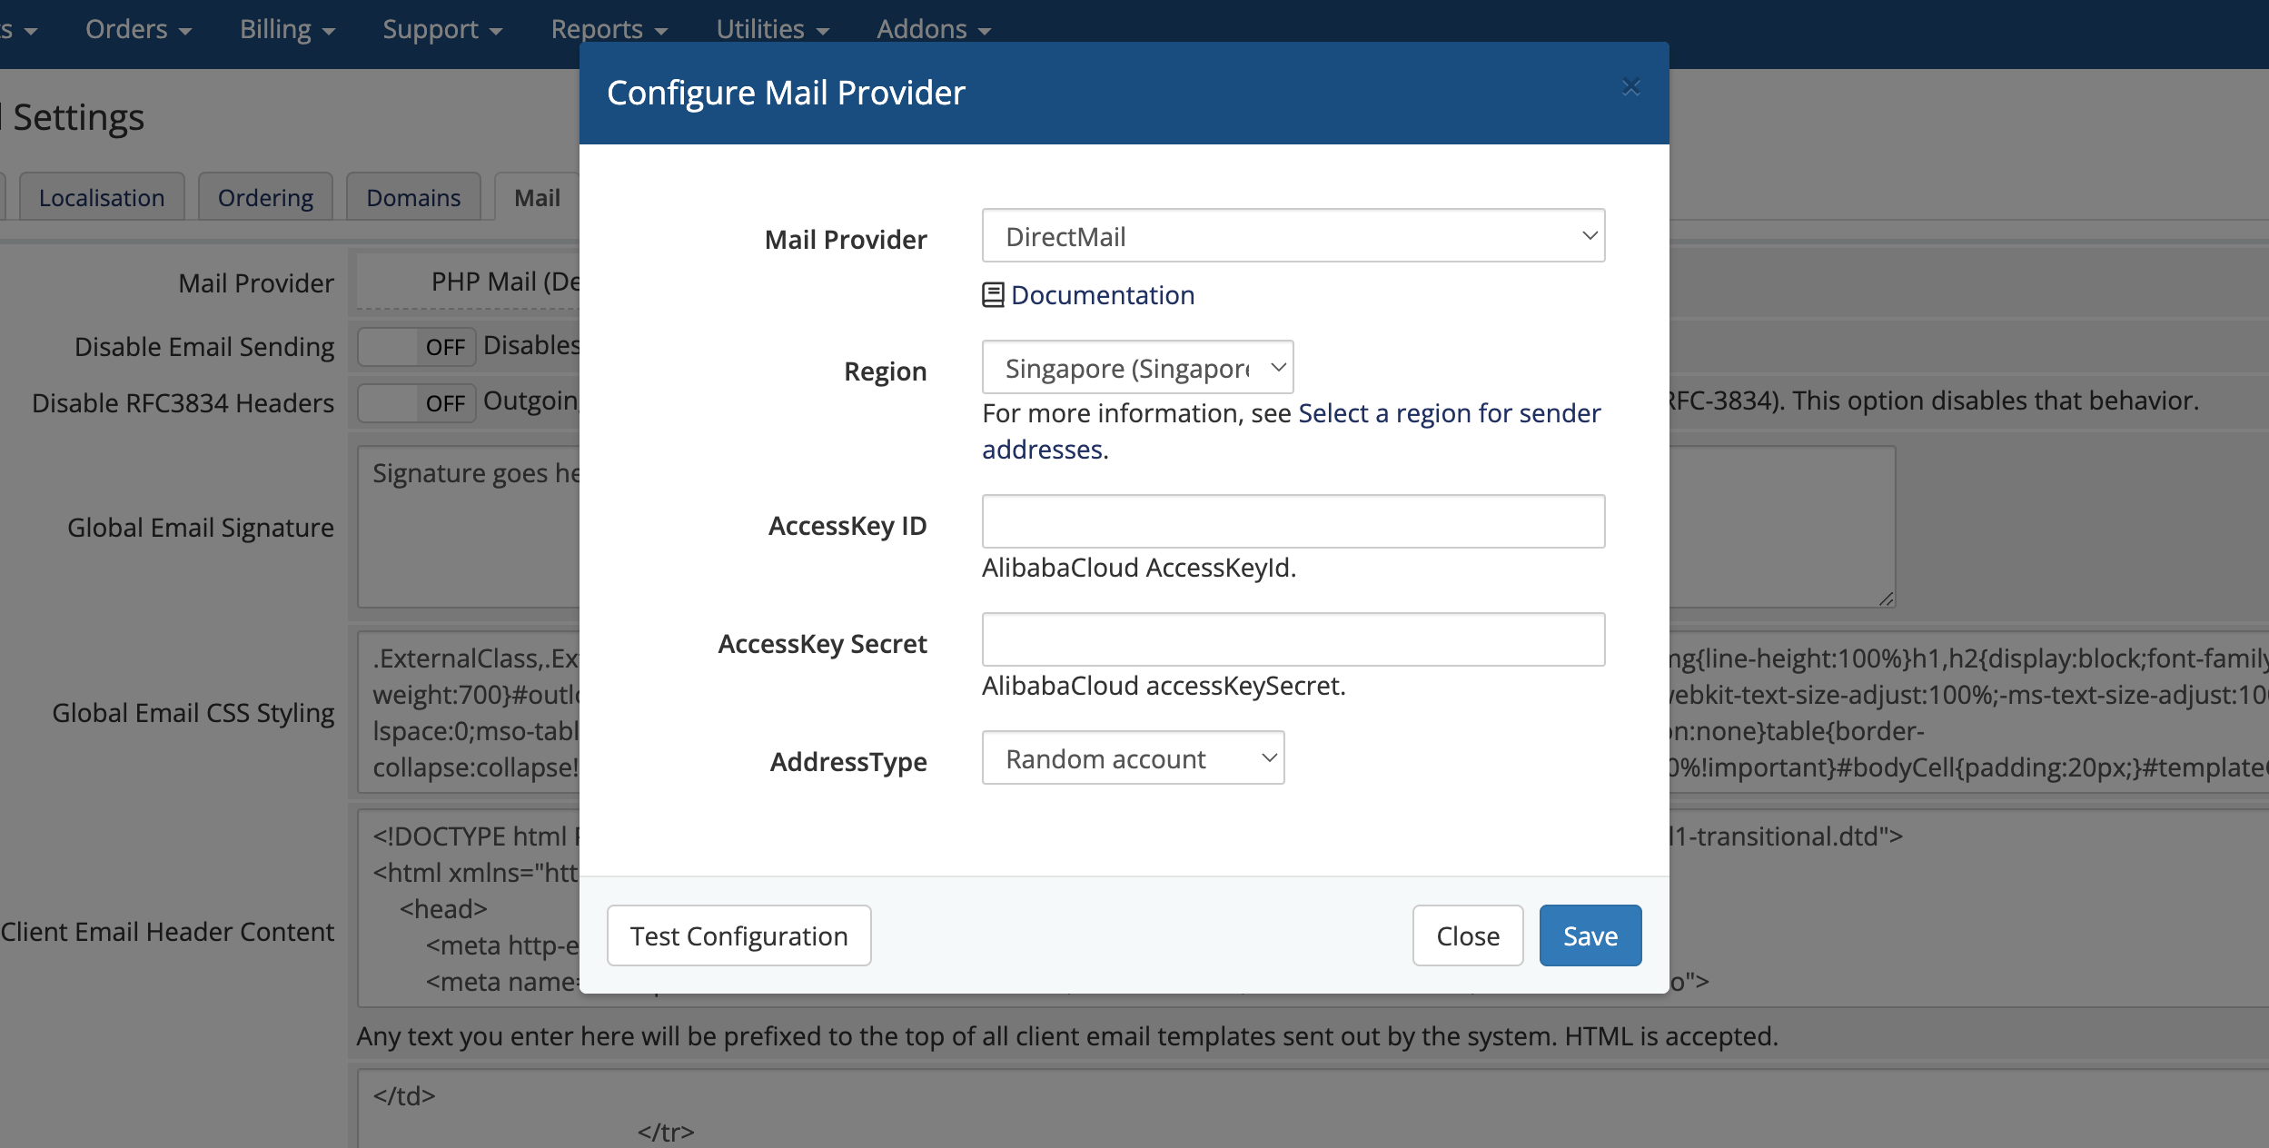
Task: Click the Close button in dialog footer
Action: pyautogui.click(x=1468, y=935)
